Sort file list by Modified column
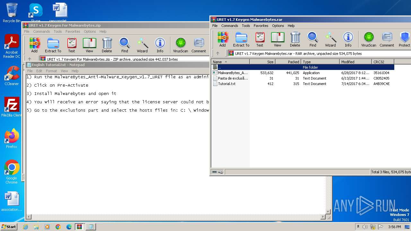411x231 pixels. pyautogui.click(x=356, y=62)
